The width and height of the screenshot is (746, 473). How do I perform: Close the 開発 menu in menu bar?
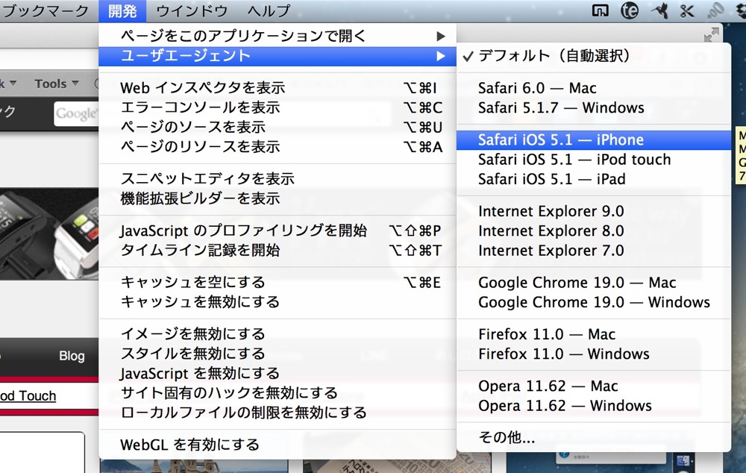pyautogui.click(x=122, y=10)
